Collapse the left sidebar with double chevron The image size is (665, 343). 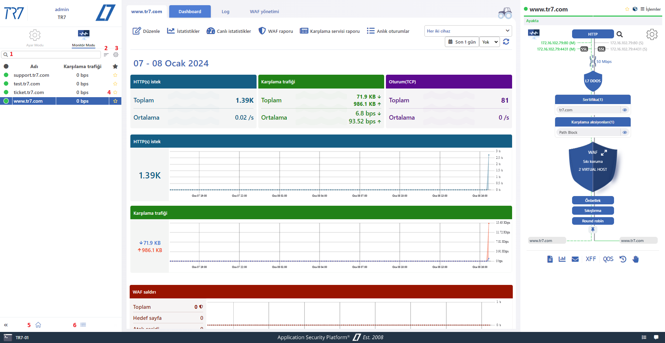coord(6,325)
